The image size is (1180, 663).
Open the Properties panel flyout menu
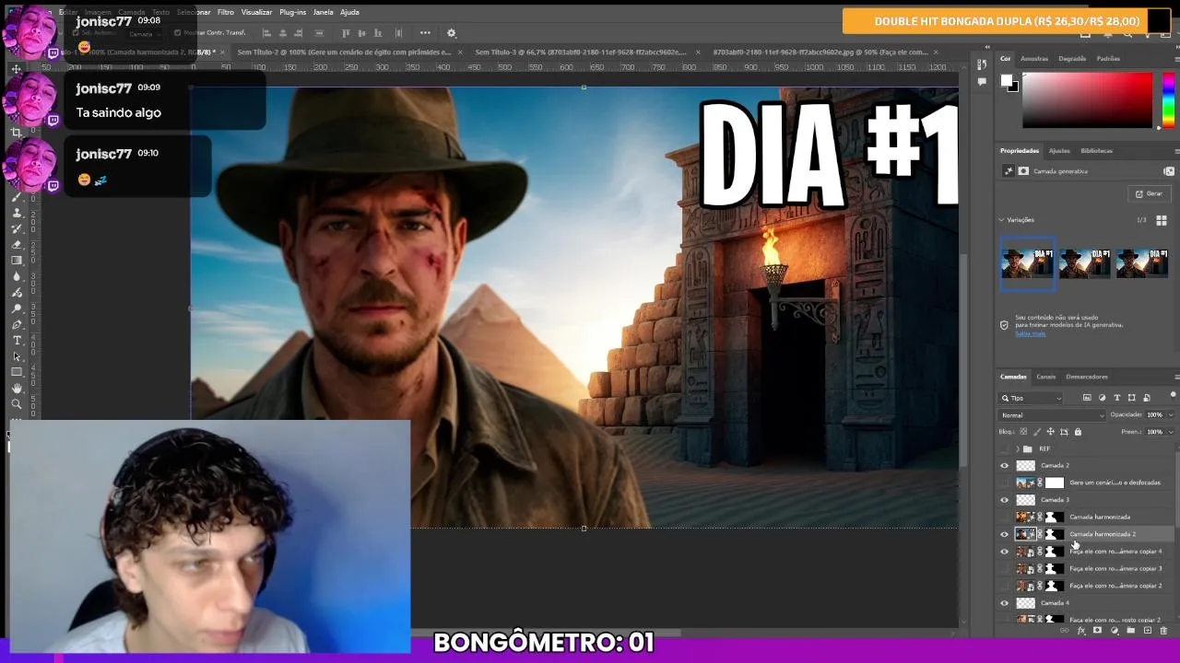pyautogui.click(x=1176, y=151)
